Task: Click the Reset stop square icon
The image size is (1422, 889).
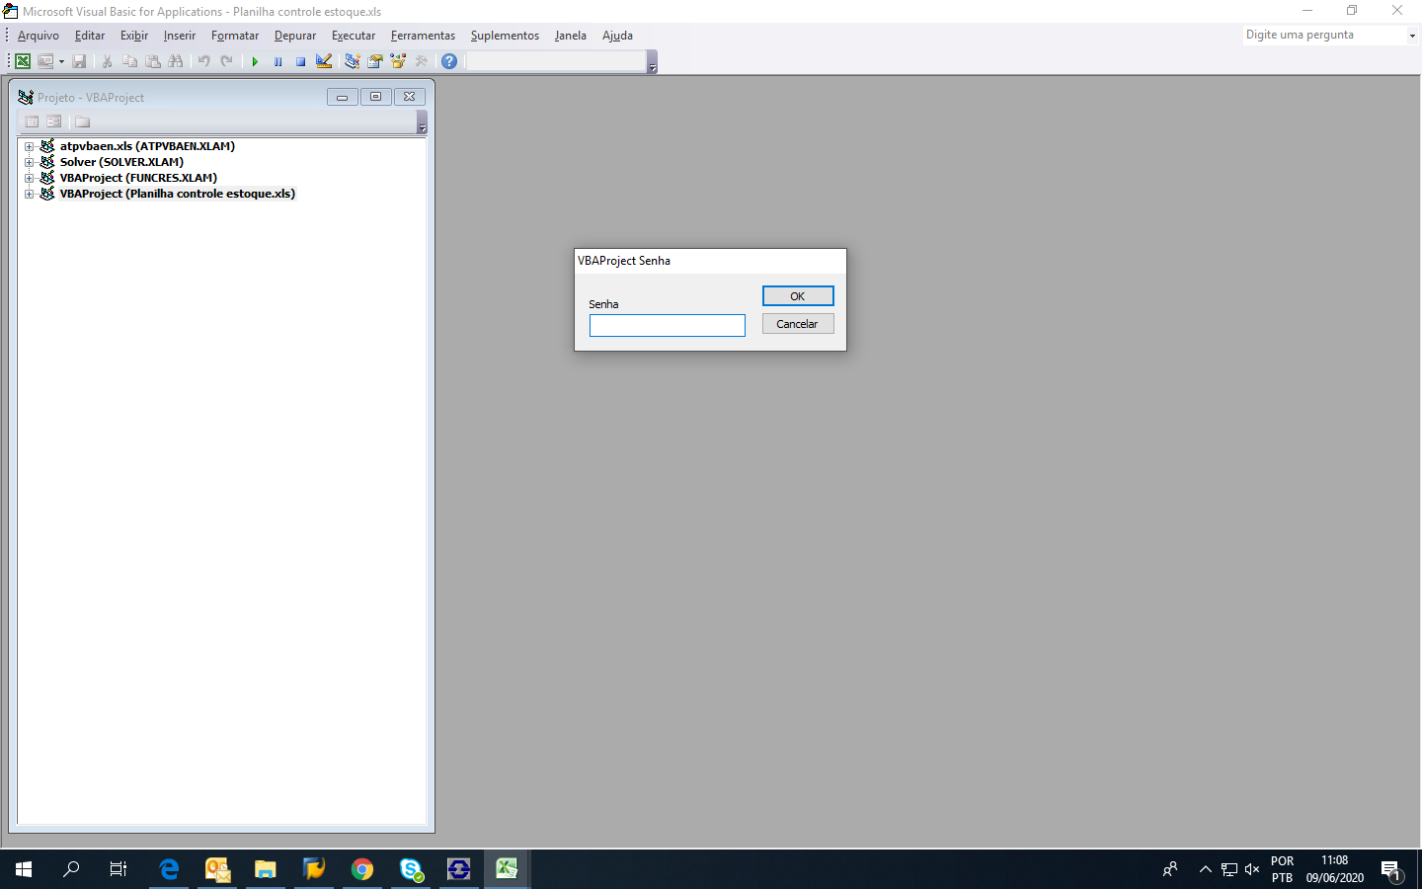Action: pyautogui.click(x=300, y=61)
